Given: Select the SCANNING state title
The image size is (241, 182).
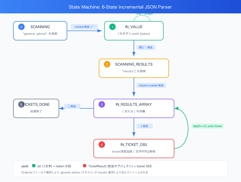Looking at the screenshot, I should pyautogui.click(x=40, y=27).
